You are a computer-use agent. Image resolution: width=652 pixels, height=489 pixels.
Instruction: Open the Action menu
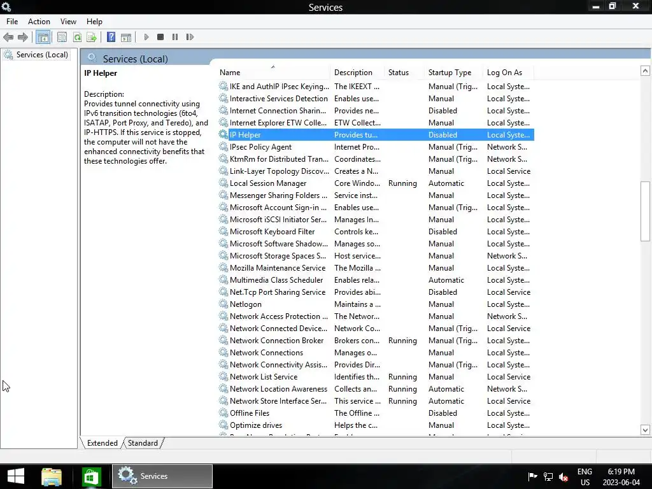tap(39, 22)
